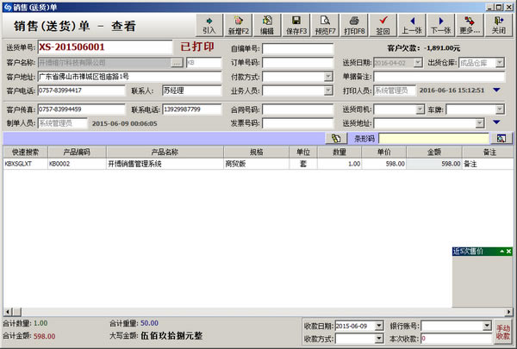Open the 更多 more options toolbar item

click(x=470, y=24)
